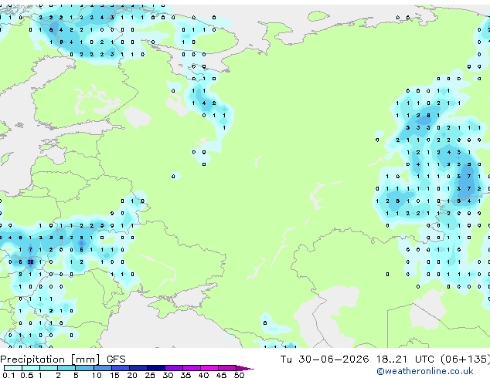490x378 pixels.
Task: Click the legend label '30'
Action: tap(168, 375)
